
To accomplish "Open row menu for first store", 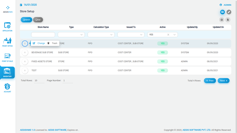I will (x=25, y=43).
